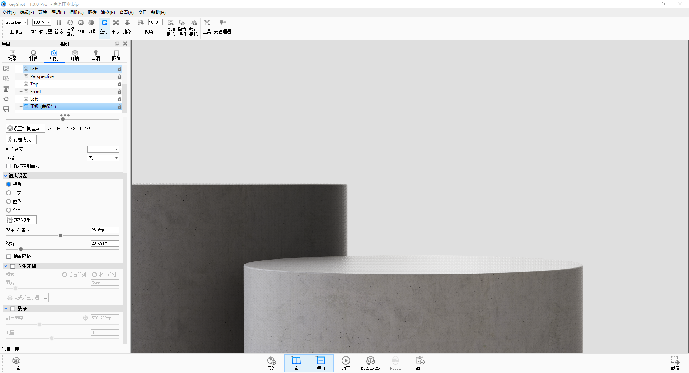The image size is (689, 373).
Task: Collapse the 景深 section
Action: pos(5,308)
